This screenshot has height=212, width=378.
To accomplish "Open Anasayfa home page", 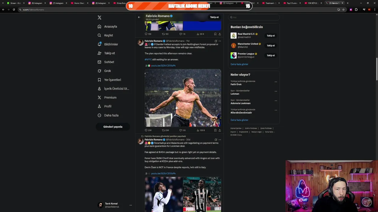I will point(107,26).
